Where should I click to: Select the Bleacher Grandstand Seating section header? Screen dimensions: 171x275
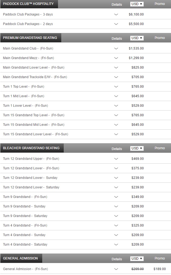(x=31, y=148)
